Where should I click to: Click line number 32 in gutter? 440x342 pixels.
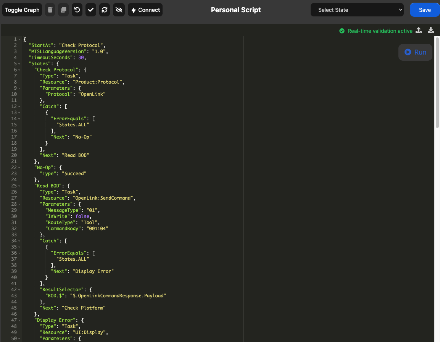(x=14, y=229)
